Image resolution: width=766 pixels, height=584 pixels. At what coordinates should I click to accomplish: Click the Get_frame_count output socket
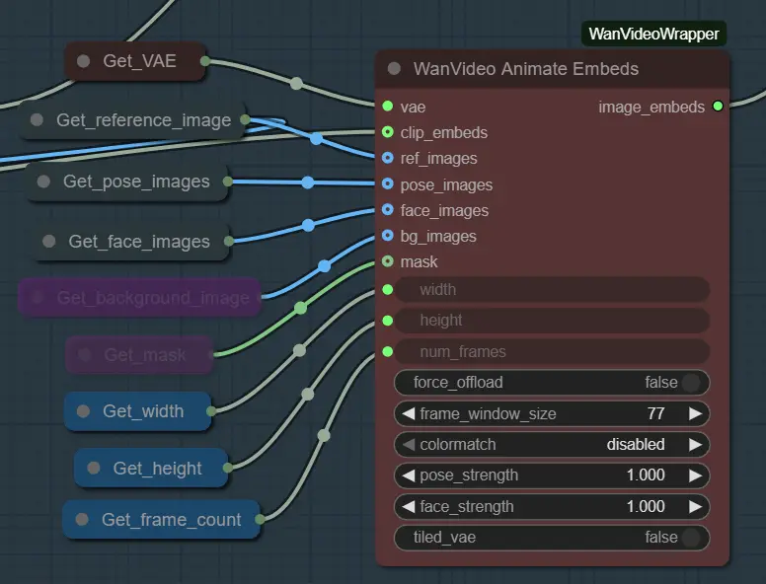[x=261, y=519]
